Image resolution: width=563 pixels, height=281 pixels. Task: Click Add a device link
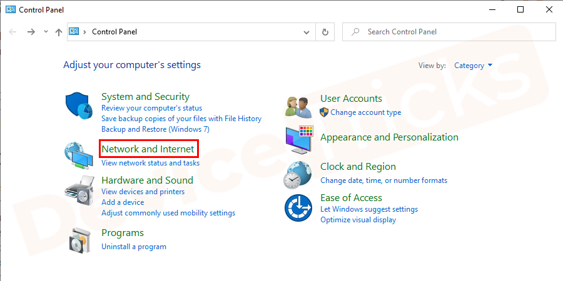[x=123, y=202]
